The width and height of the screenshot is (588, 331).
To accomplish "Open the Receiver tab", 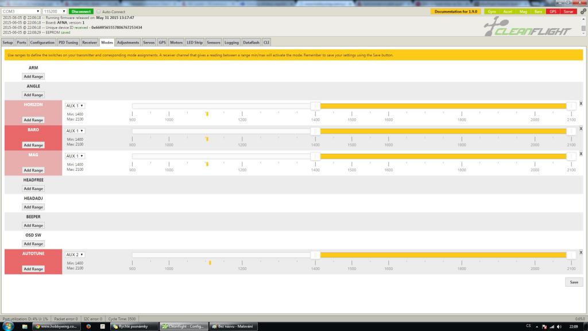I will click(90, 43).
